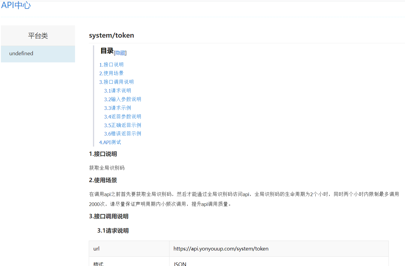
Task: Click the system/token page heading
Action: 111,36
